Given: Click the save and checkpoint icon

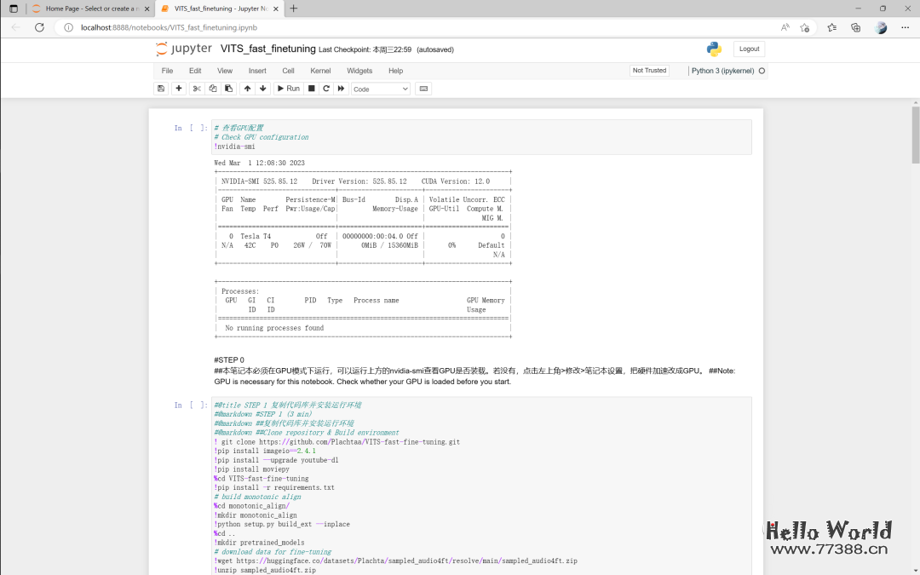Looking at the screenshot, I should coord(161,89).
